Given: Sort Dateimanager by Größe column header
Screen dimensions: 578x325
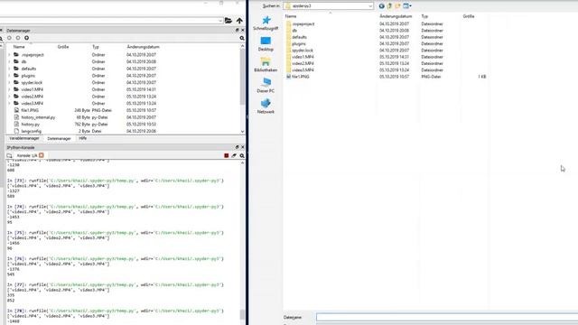Looking at the screenshot, I should click(x=63, y=47).
